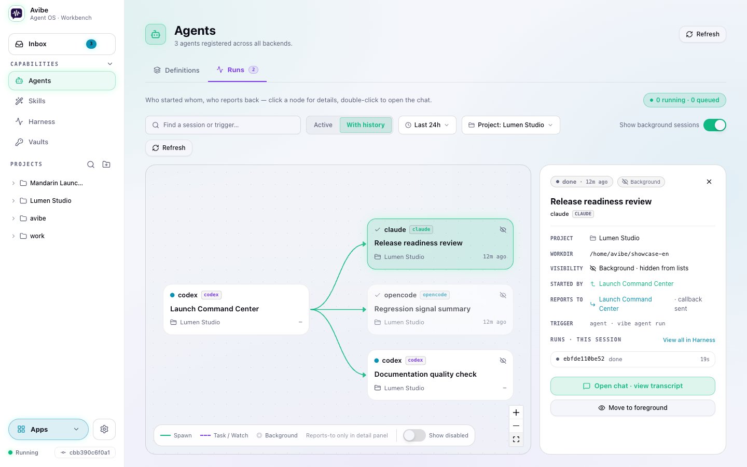This screenshot has height=467, width=747.
Task: Toggle Show disabled switch
Action: click(414, 435)
